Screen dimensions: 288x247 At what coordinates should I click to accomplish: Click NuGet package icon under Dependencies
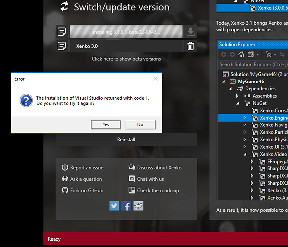pyautogui.click(x=247, y=103)
